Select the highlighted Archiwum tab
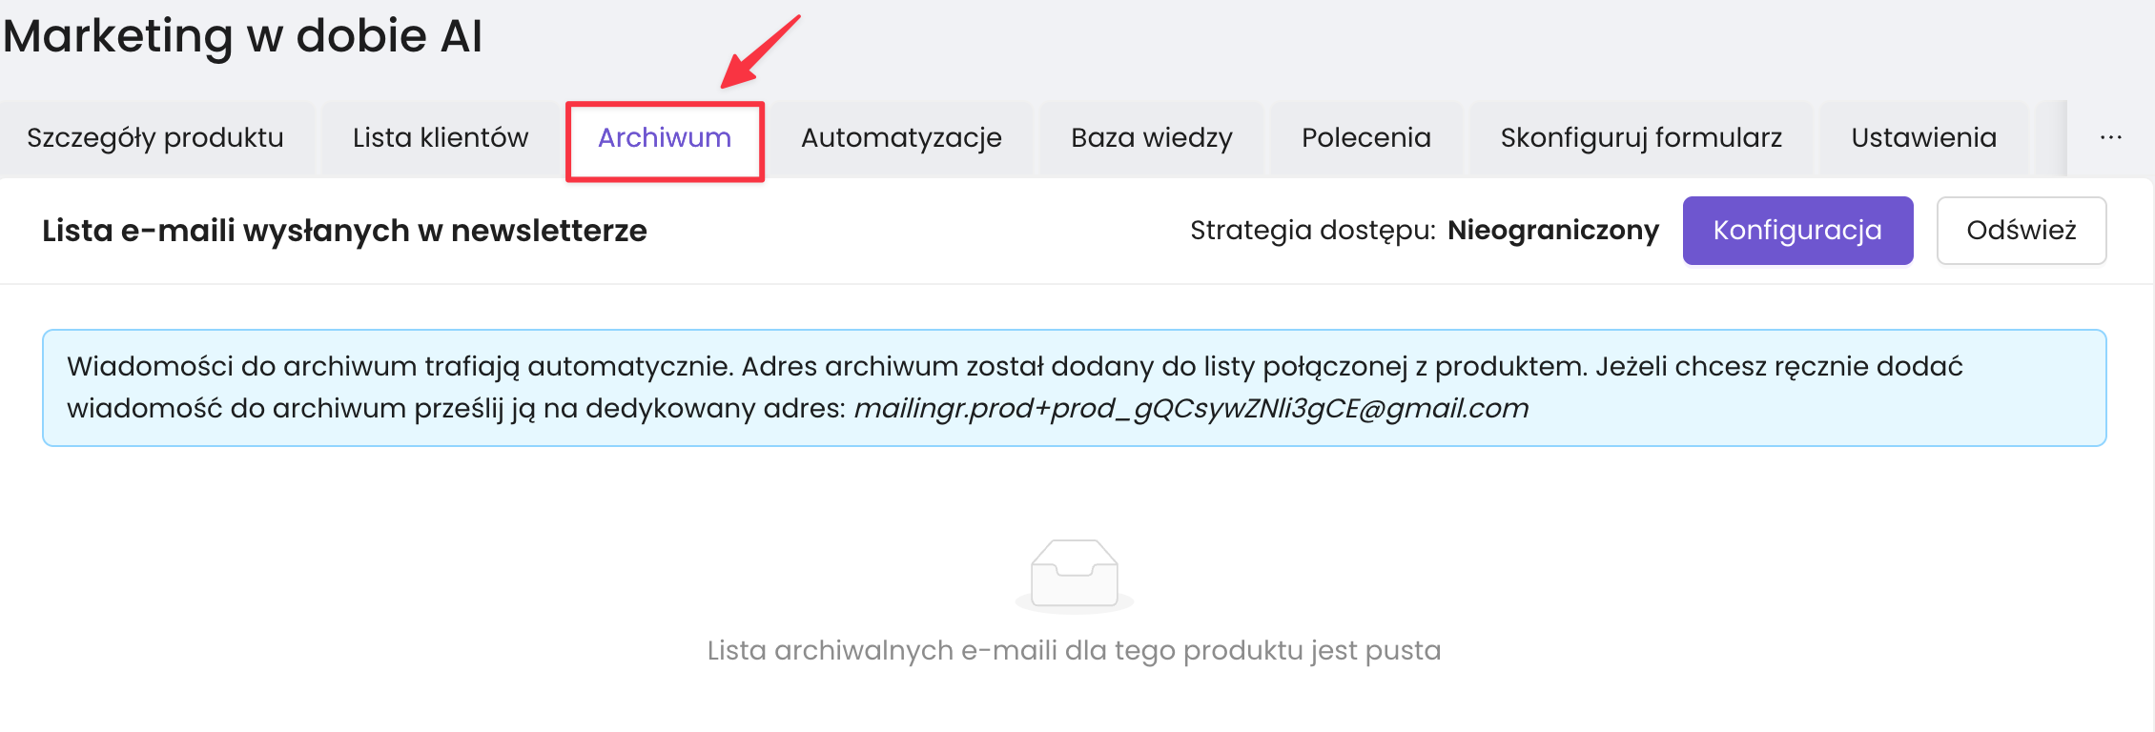The image size is (2155, 732). (665, 138)
